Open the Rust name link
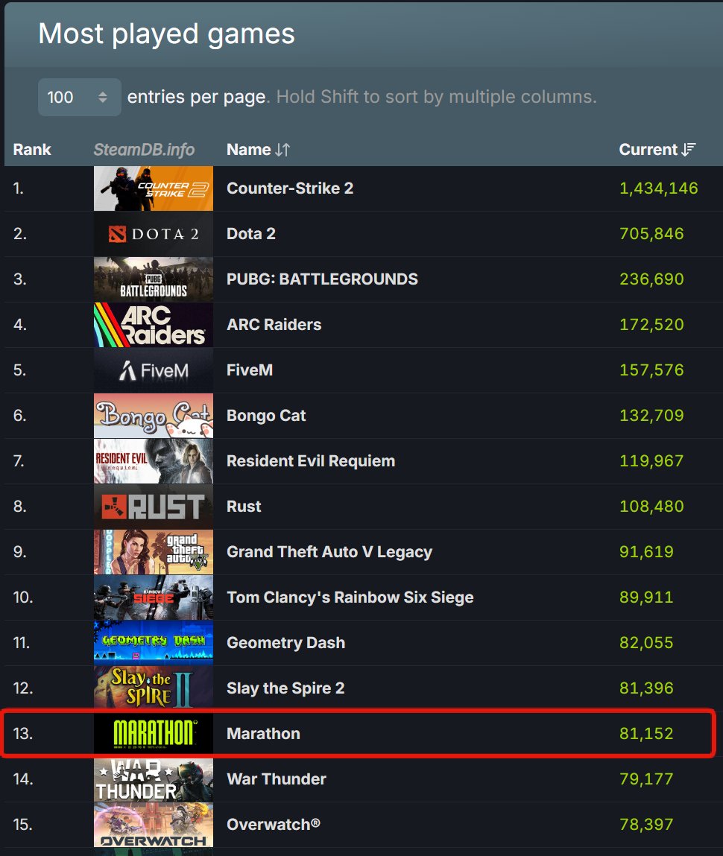 click(244, 506)
